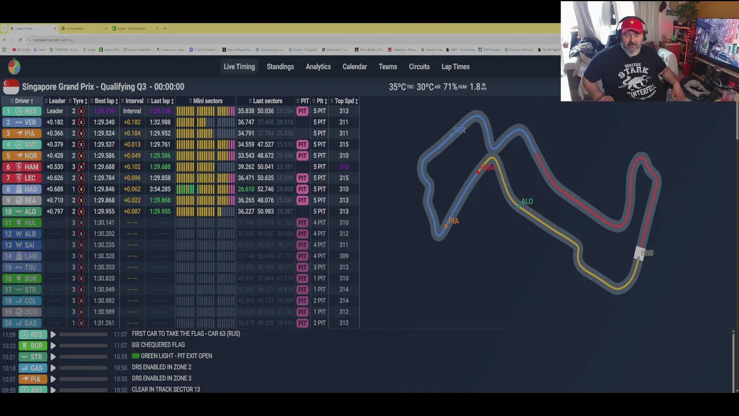Sort table by Tyre column
The image size is (739, 416).
(79, 101)
